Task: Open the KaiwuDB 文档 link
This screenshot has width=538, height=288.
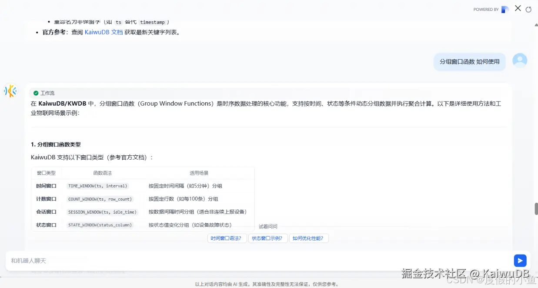Action: 104,32
